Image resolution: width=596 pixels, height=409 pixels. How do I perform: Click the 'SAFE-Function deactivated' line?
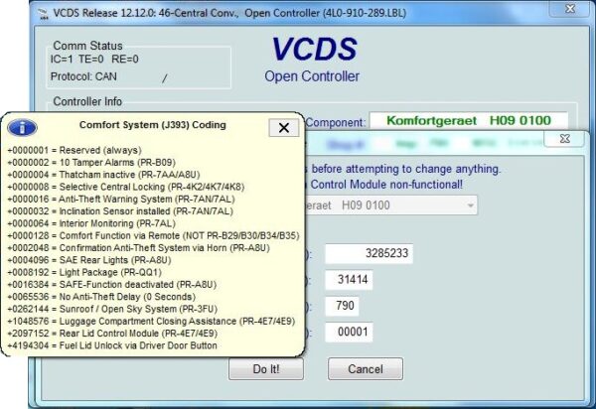[111, 285]
